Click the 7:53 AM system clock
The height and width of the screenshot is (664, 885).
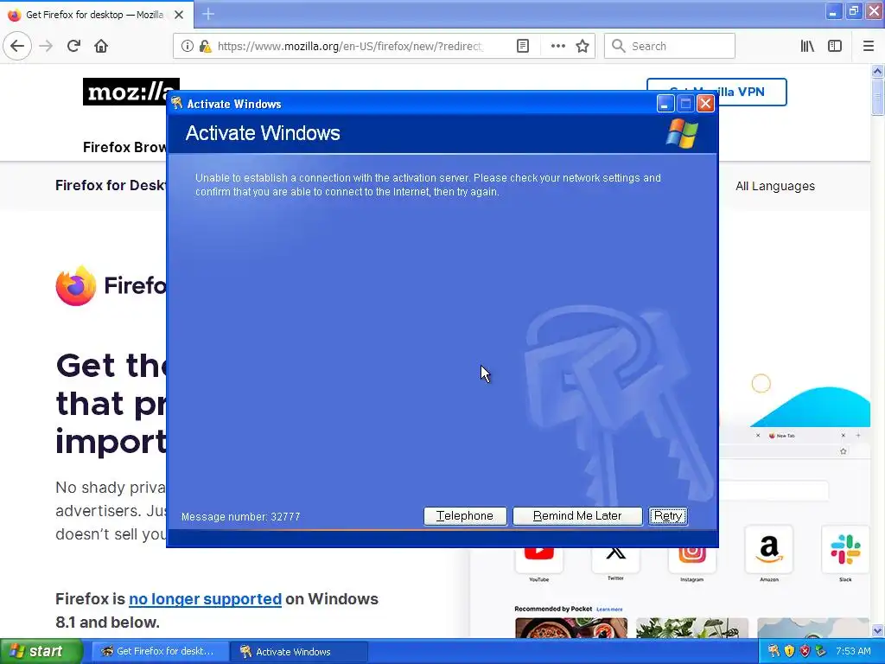pos(853,651)
